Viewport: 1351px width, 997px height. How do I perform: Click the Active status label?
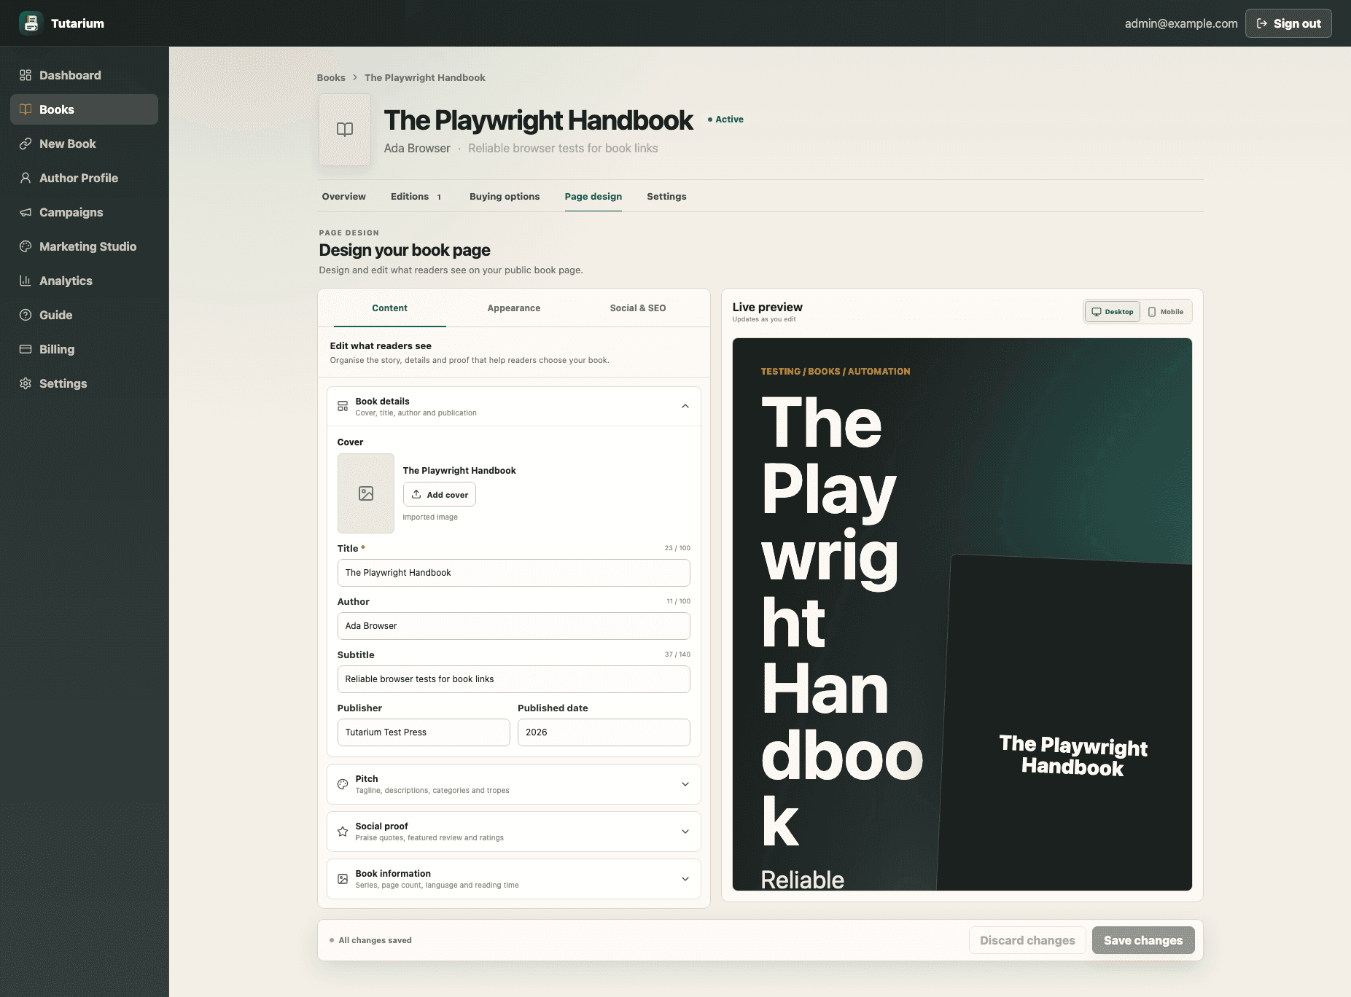tap(725, 120)
